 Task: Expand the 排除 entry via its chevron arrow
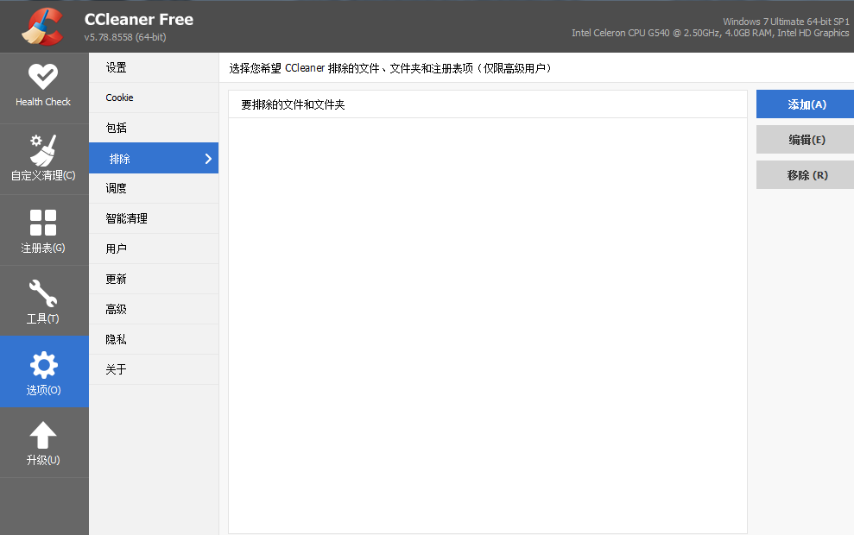[x=207, y=158]
